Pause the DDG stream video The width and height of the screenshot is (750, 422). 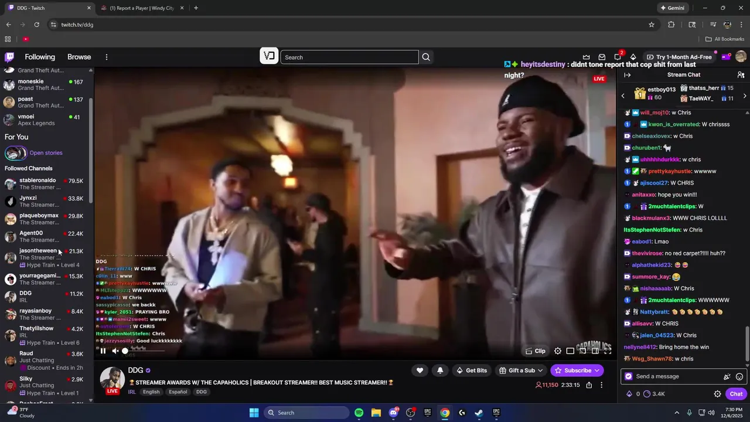(x=103, y=351)
